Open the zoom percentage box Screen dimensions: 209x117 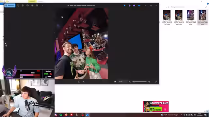pos(122,82)
